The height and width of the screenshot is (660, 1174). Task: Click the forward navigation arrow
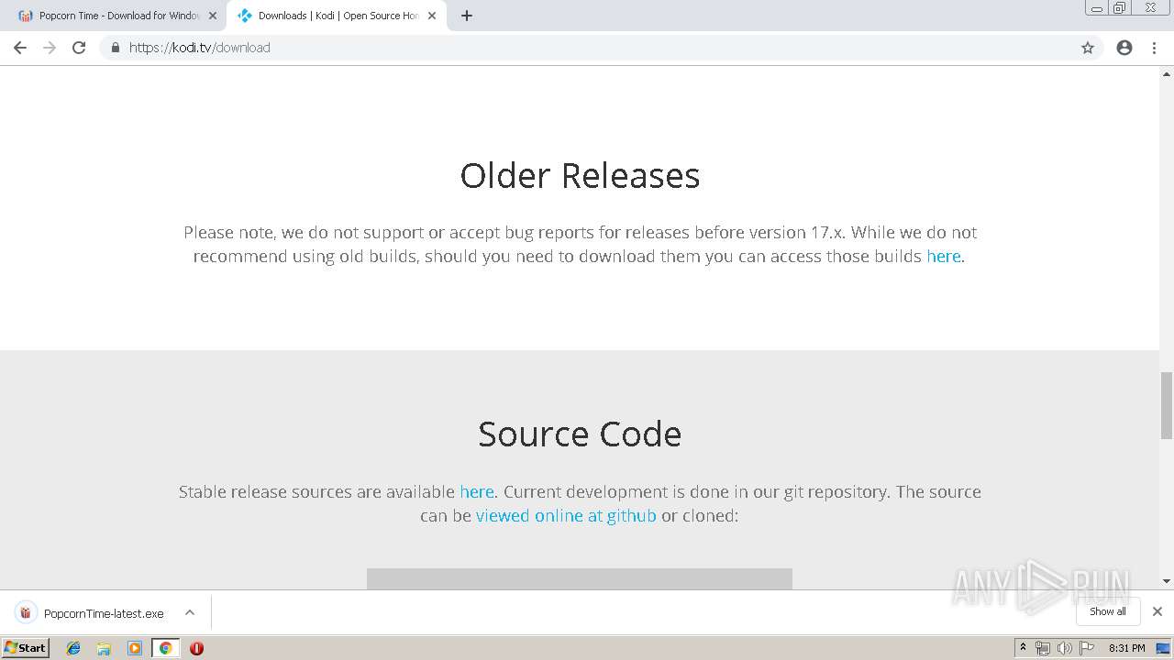[x=50, y=48]
